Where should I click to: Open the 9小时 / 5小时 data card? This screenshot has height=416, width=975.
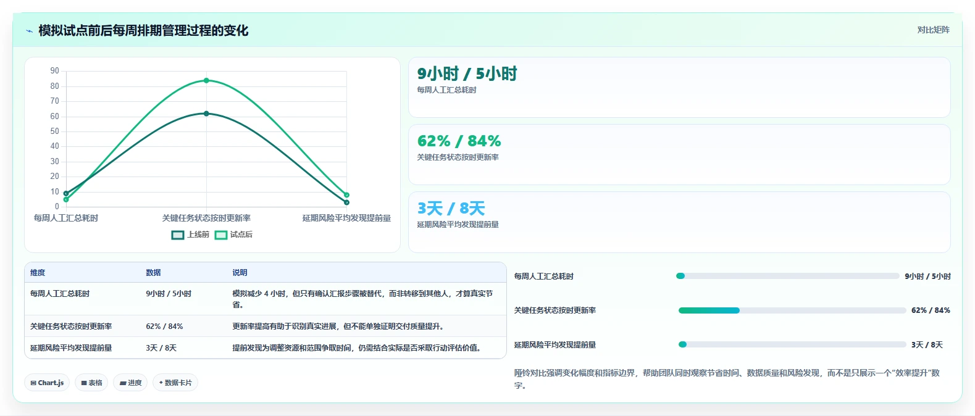(679, 87)
